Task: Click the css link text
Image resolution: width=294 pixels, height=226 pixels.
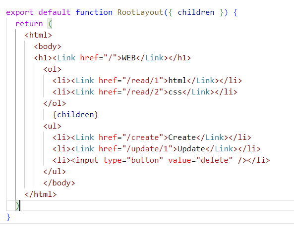Action: 176,92
